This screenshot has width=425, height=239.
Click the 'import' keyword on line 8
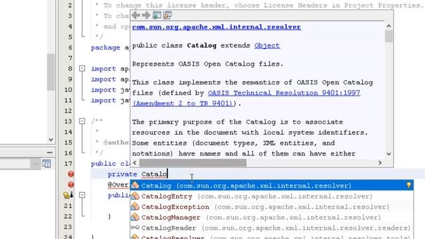tap(104, 69)
